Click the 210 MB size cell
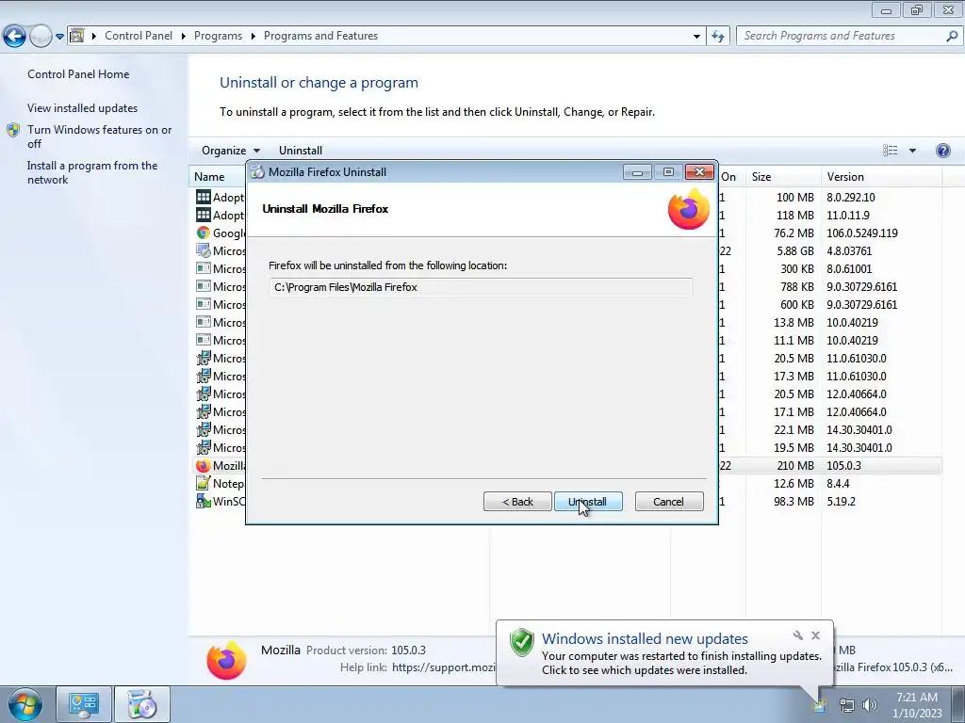The height and width of the screenshot is (723, 965). tap(795, 466)
